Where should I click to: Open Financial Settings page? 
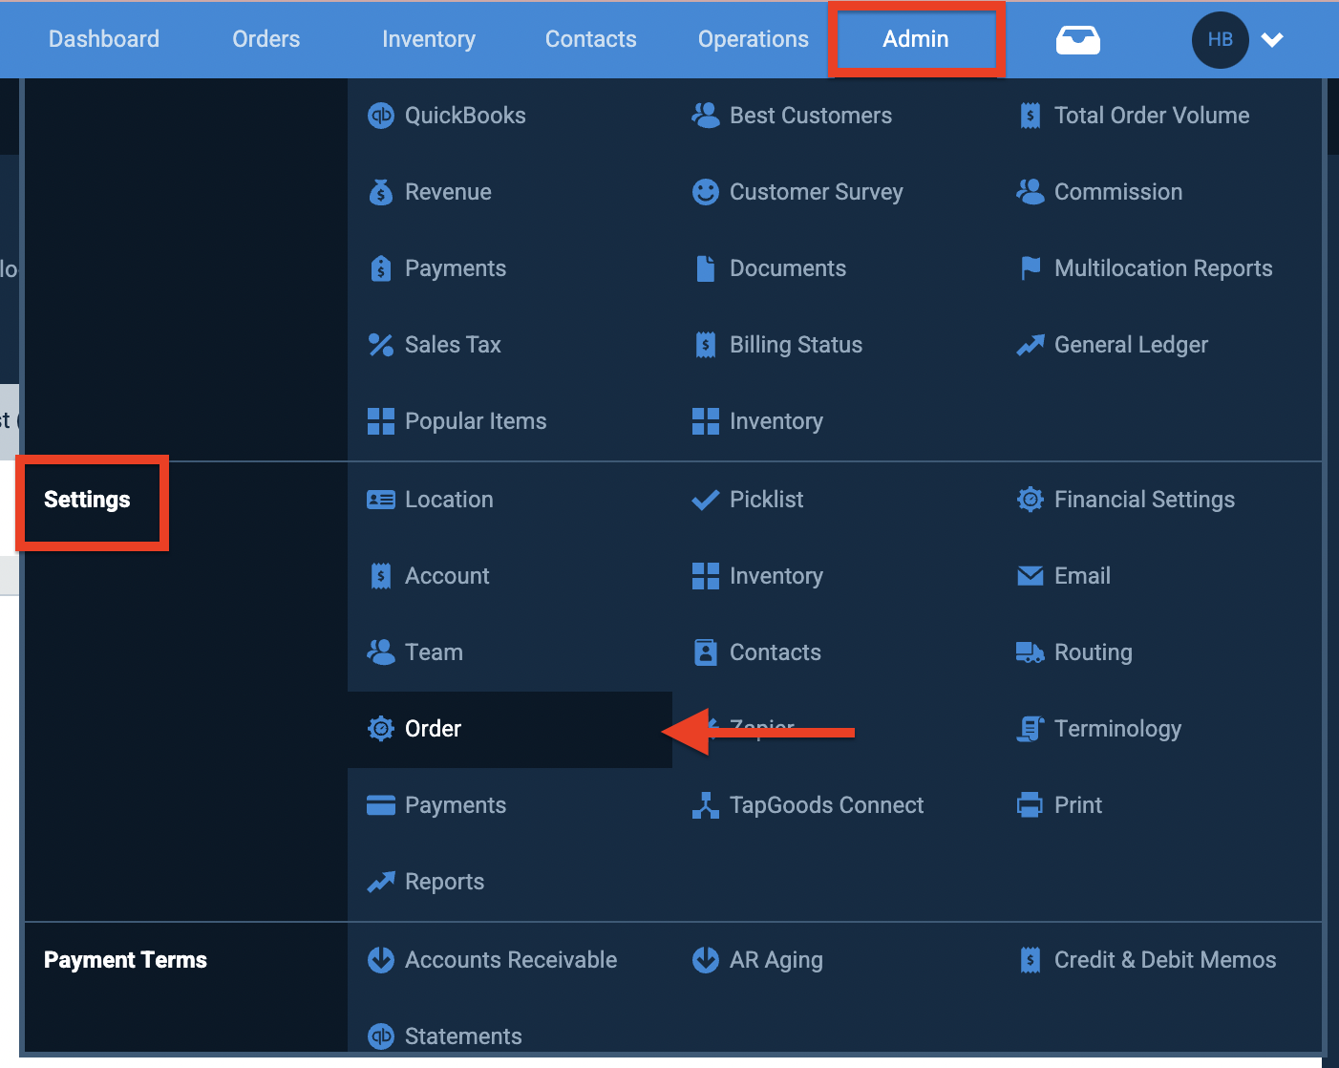tap(1144, 500)
